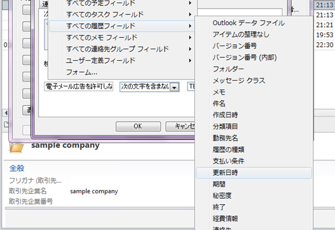Select 終了 field in submenu

[254, 207]
